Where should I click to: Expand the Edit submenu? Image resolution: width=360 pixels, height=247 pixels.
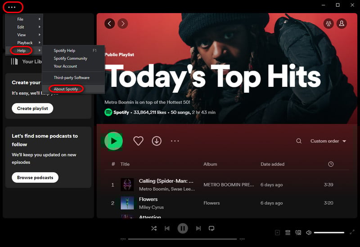click(x=24, y=27)
